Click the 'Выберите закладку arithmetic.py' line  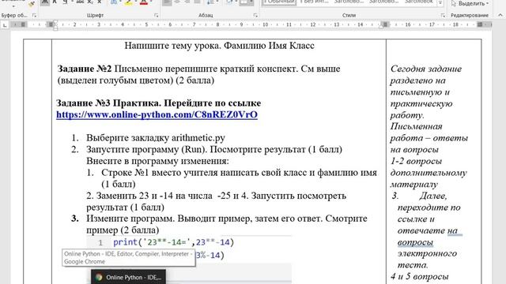pos(156,138)
